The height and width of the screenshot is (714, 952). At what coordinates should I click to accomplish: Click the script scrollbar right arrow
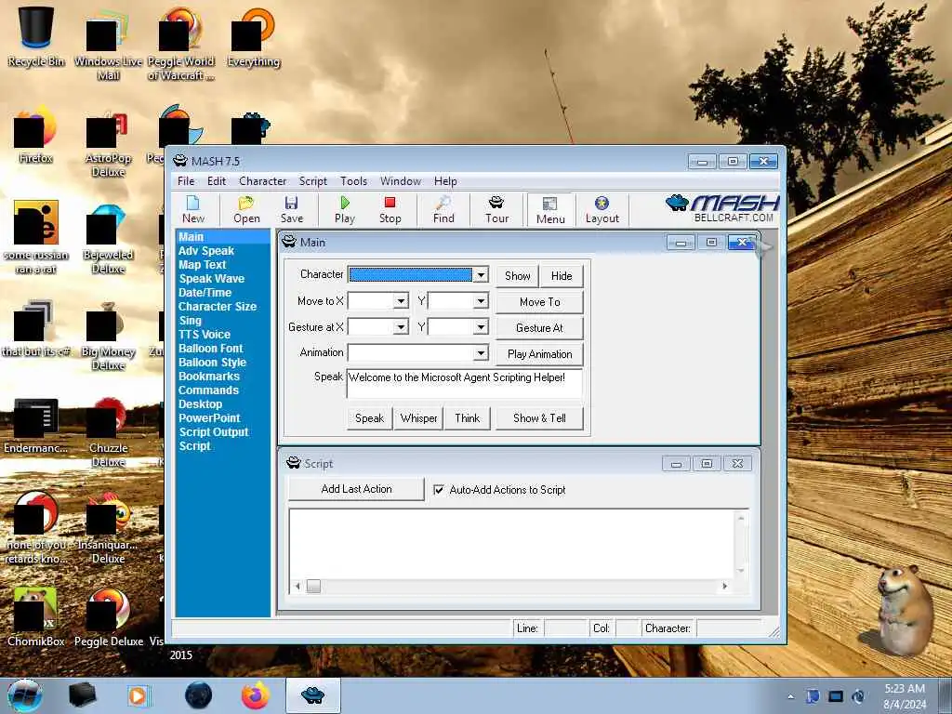click(724, 586)
